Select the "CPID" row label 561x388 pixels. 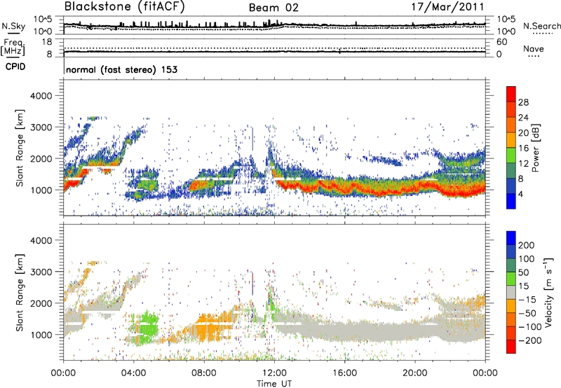coord(15,67)
